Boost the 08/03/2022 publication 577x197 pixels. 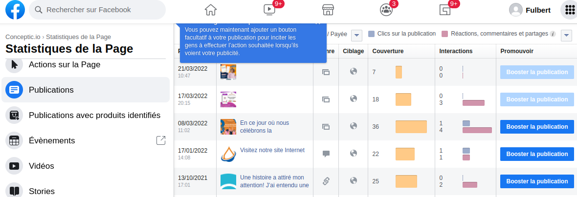pyautogui.click(x=537, y=127)
